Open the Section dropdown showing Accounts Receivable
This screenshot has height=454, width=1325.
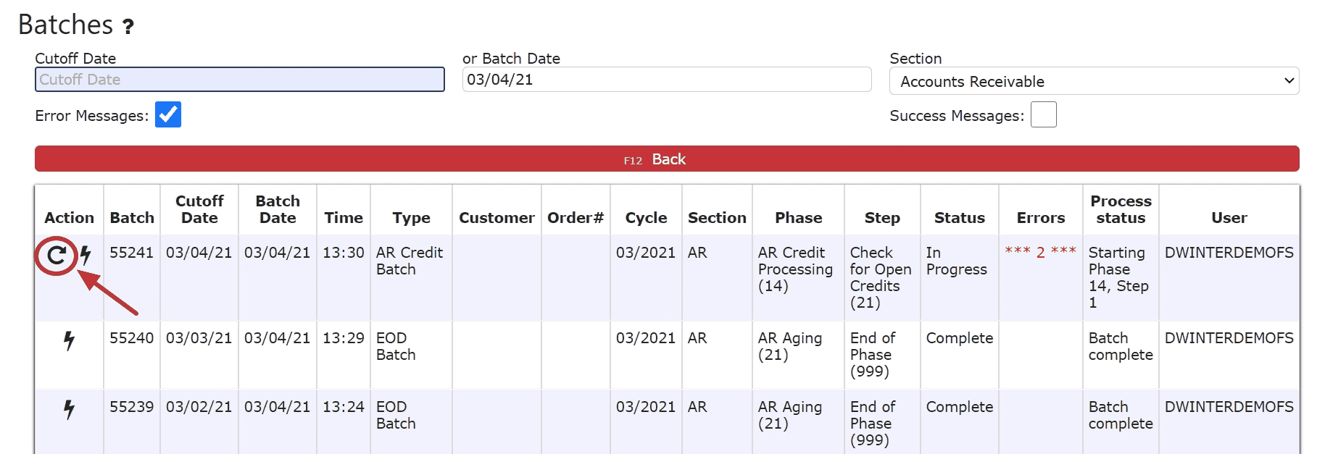(x=1093, y=81)
